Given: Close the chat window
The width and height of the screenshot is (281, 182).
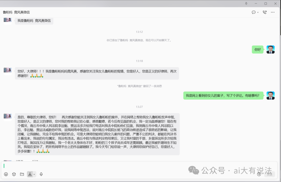Looking at the screenshot, I should [x=276, y=3].
